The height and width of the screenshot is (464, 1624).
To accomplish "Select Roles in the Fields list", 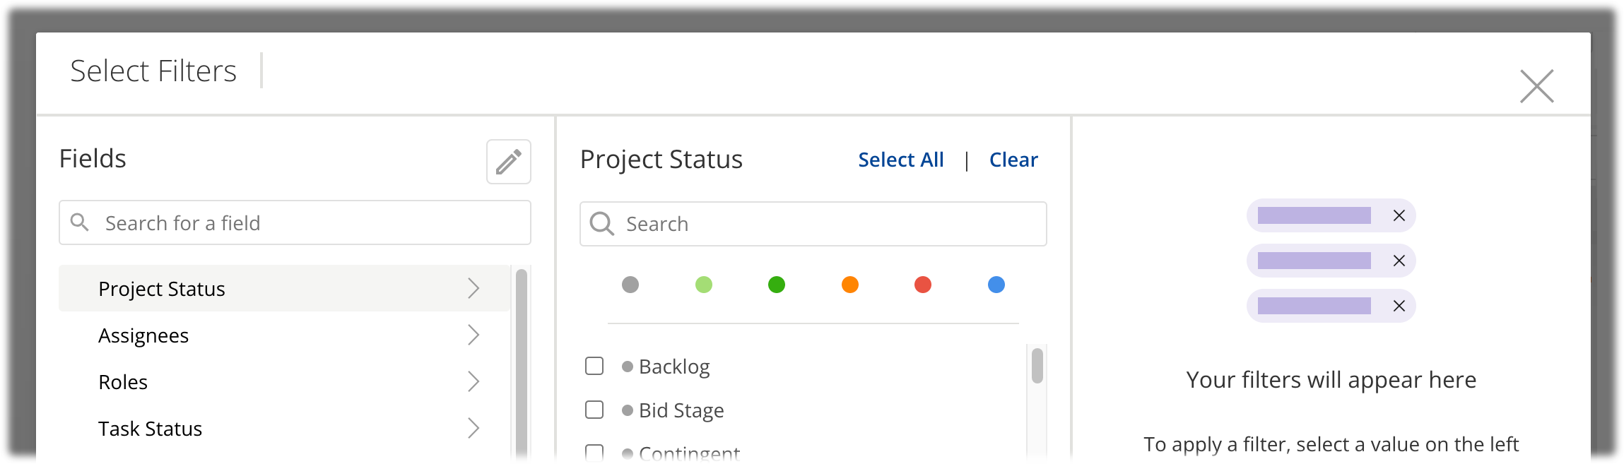I will point(124,381).
